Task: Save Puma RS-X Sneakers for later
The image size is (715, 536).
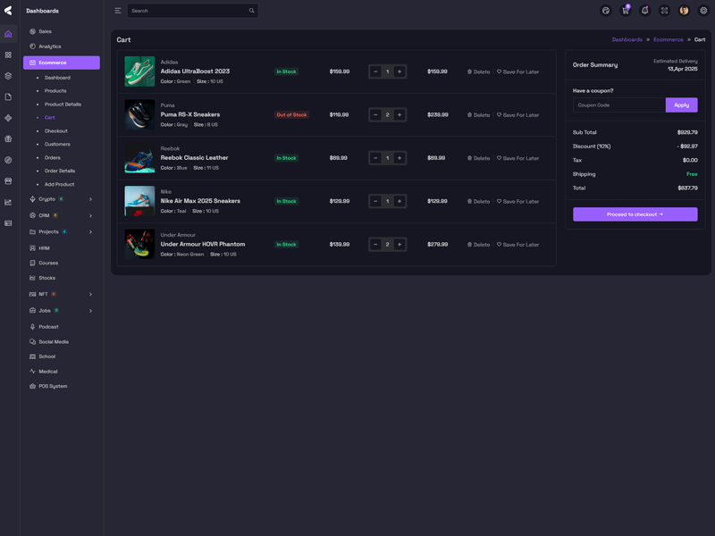Action: (x=518, y=115)
